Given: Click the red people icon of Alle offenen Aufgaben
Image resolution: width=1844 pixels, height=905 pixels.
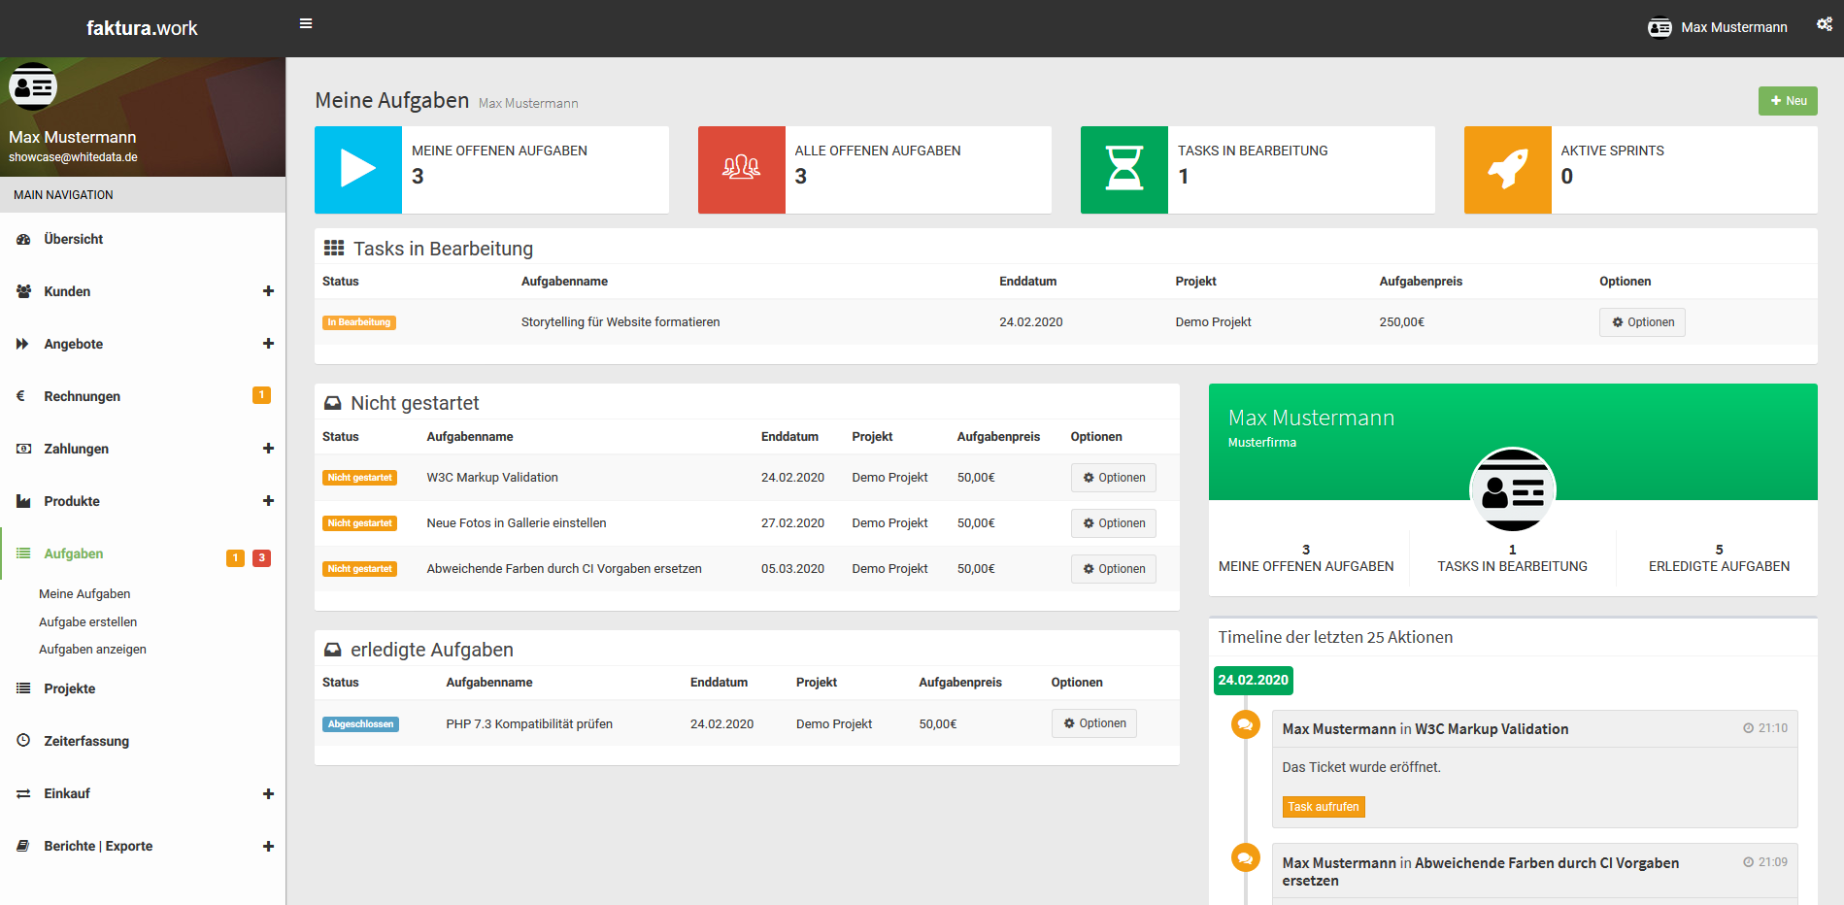Looking at the screenshot, I should click(741, 169).
